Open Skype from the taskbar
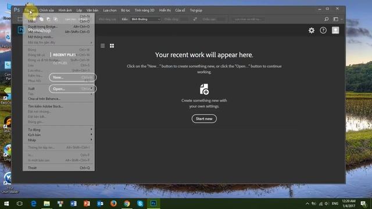The width and height of the screenshot is (372, 209). [x=140, y=204]
